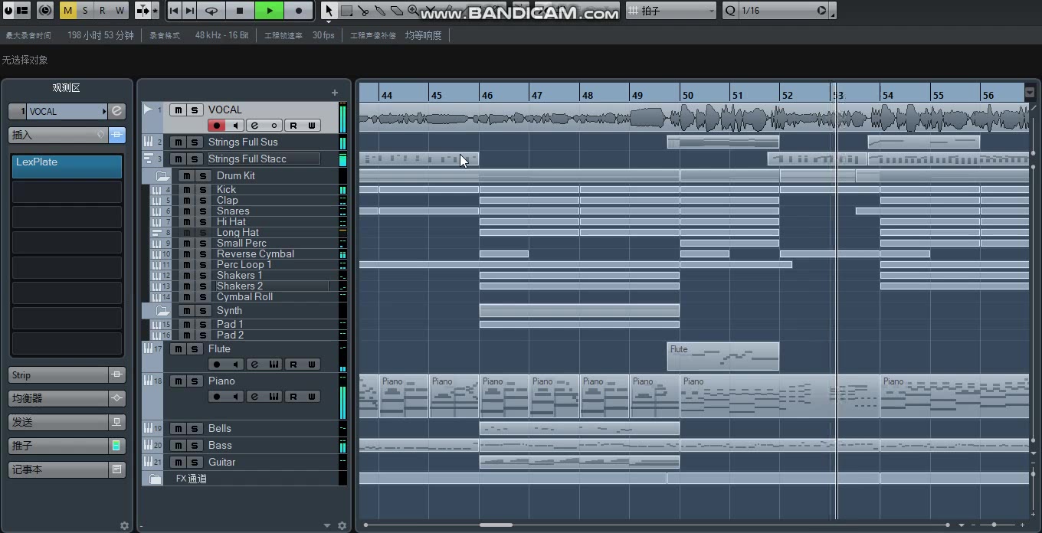Select the Range Selection tool
1042x533 pixels.
[346, 11]
